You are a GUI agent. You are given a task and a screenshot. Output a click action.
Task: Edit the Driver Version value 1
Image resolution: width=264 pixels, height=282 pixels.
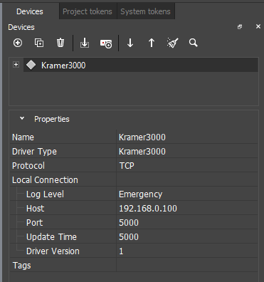tap(187, 251)
